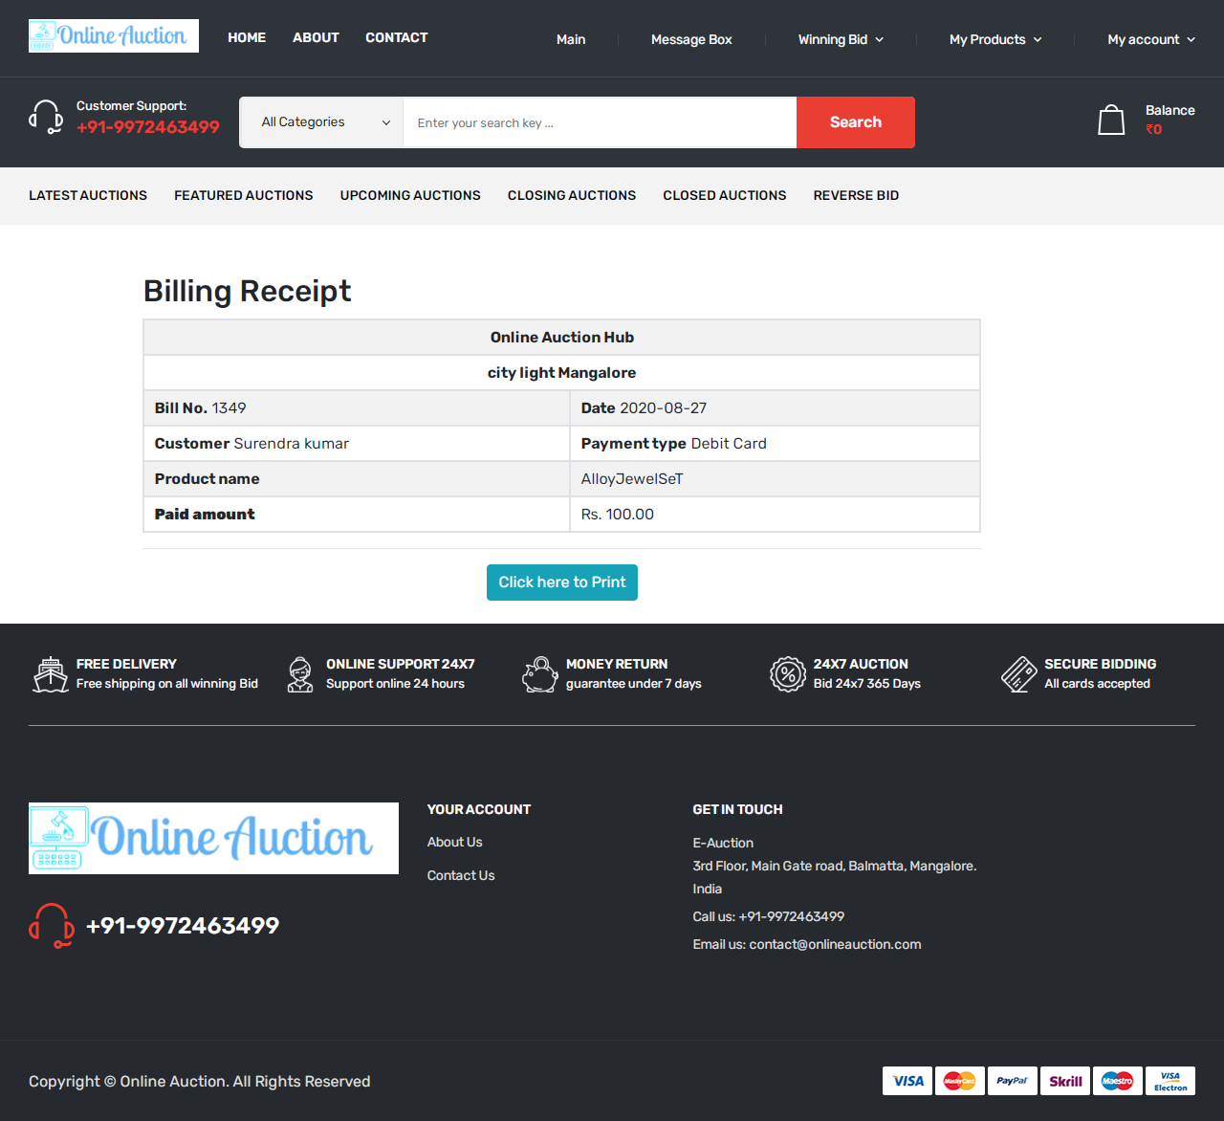This screenshot has height=1121, width=1224.
Task: Click the large footer phone number
Action: click(x=183, y=926)
